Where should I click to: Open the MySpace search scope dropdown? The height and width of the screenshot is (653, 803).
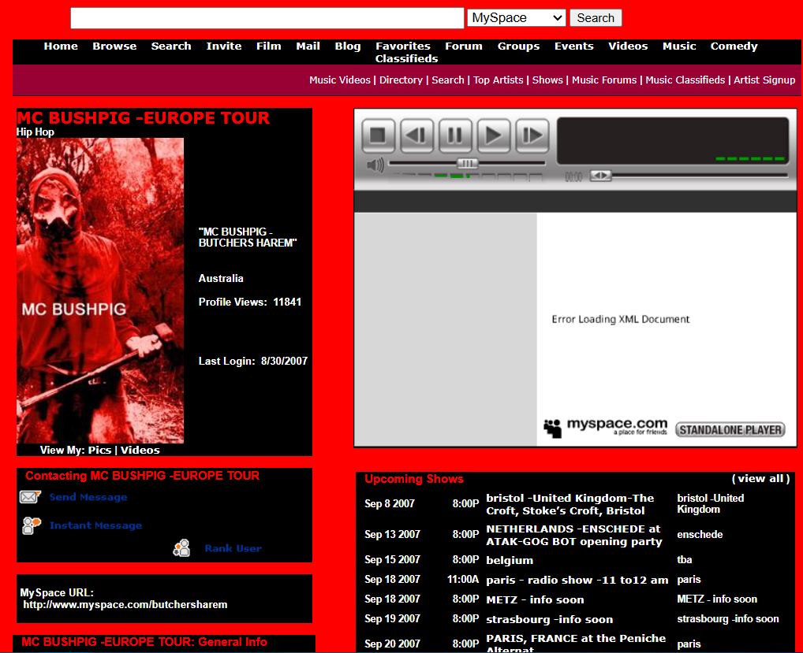click(x=516, y=18)
